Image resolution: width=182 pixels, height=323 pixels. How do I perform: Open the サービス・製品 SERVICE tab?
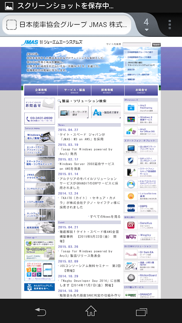[74, 90]
